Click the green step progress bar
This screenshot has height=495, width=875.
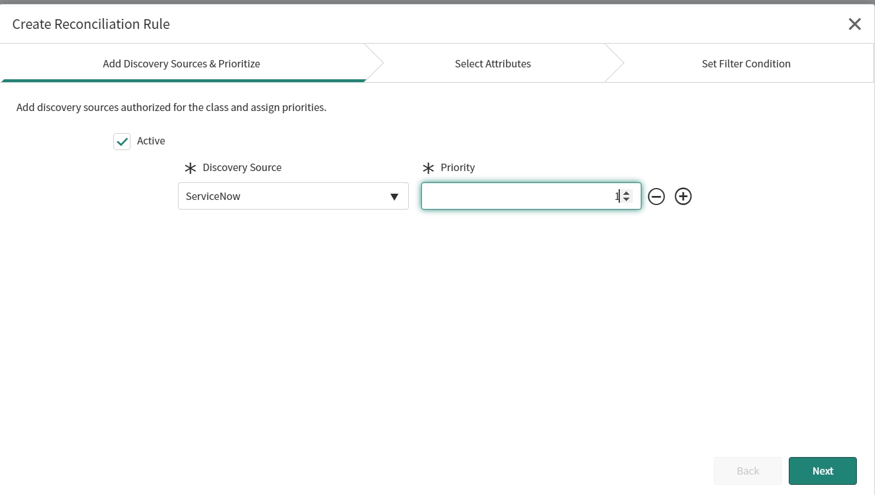(183, 81)
